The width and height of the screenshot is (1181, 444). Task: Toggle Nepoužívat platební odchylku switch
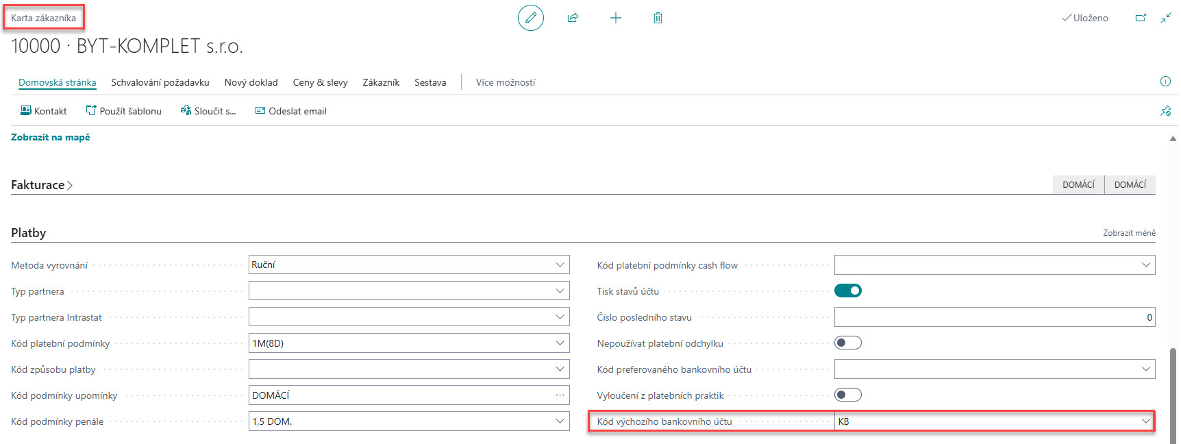847,343
